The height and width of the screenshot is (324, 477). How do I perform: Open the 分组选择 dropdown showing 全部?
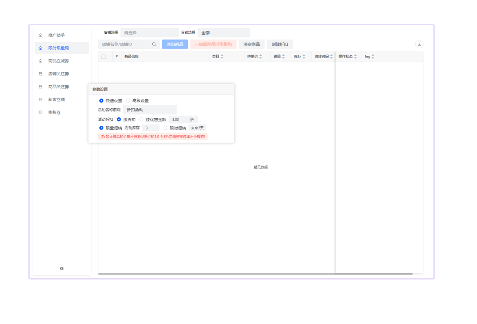[223, 33]
